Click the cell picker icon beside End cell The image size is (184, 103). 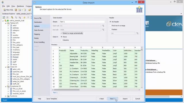click(103, 30)
